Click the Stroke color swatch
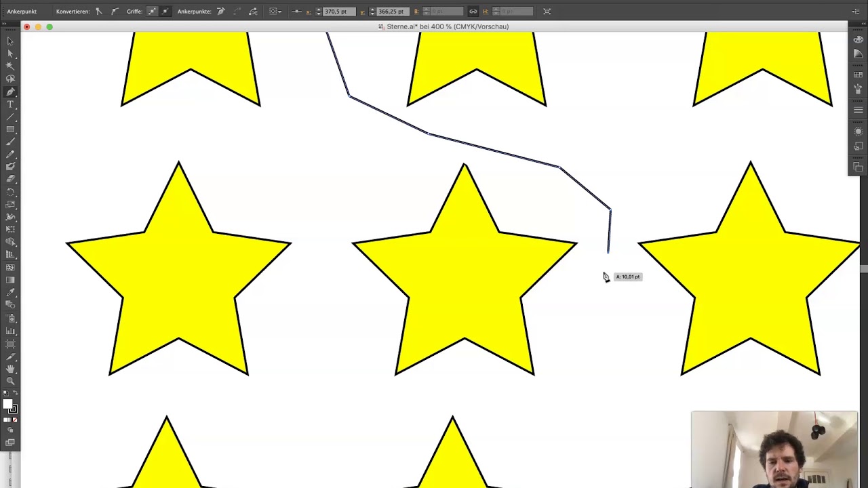This screenshot has height=488, width=868. click(13, 409)
